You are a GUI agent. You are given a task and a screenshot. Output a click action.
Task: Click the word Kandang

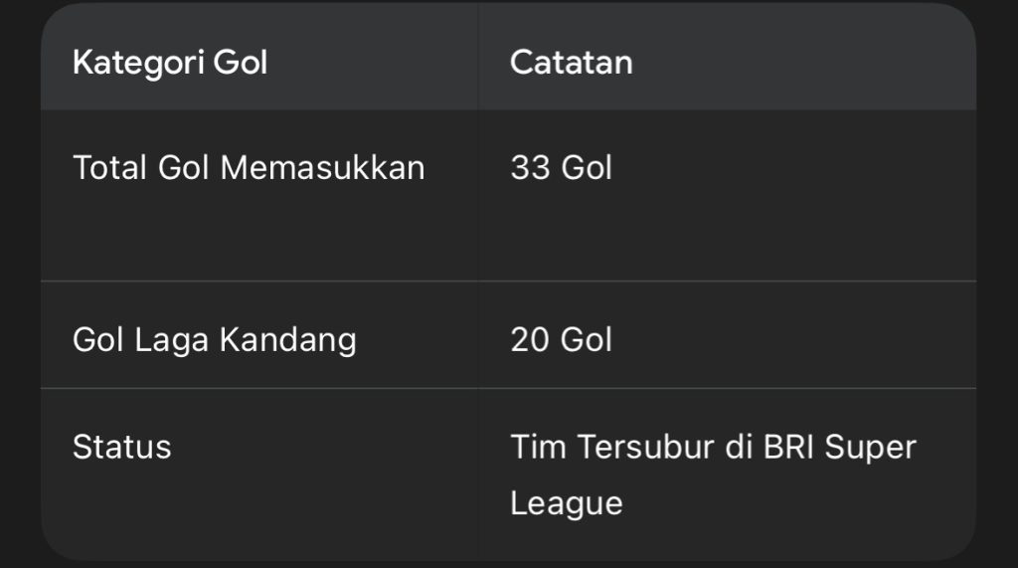click(x=287, y=340)
